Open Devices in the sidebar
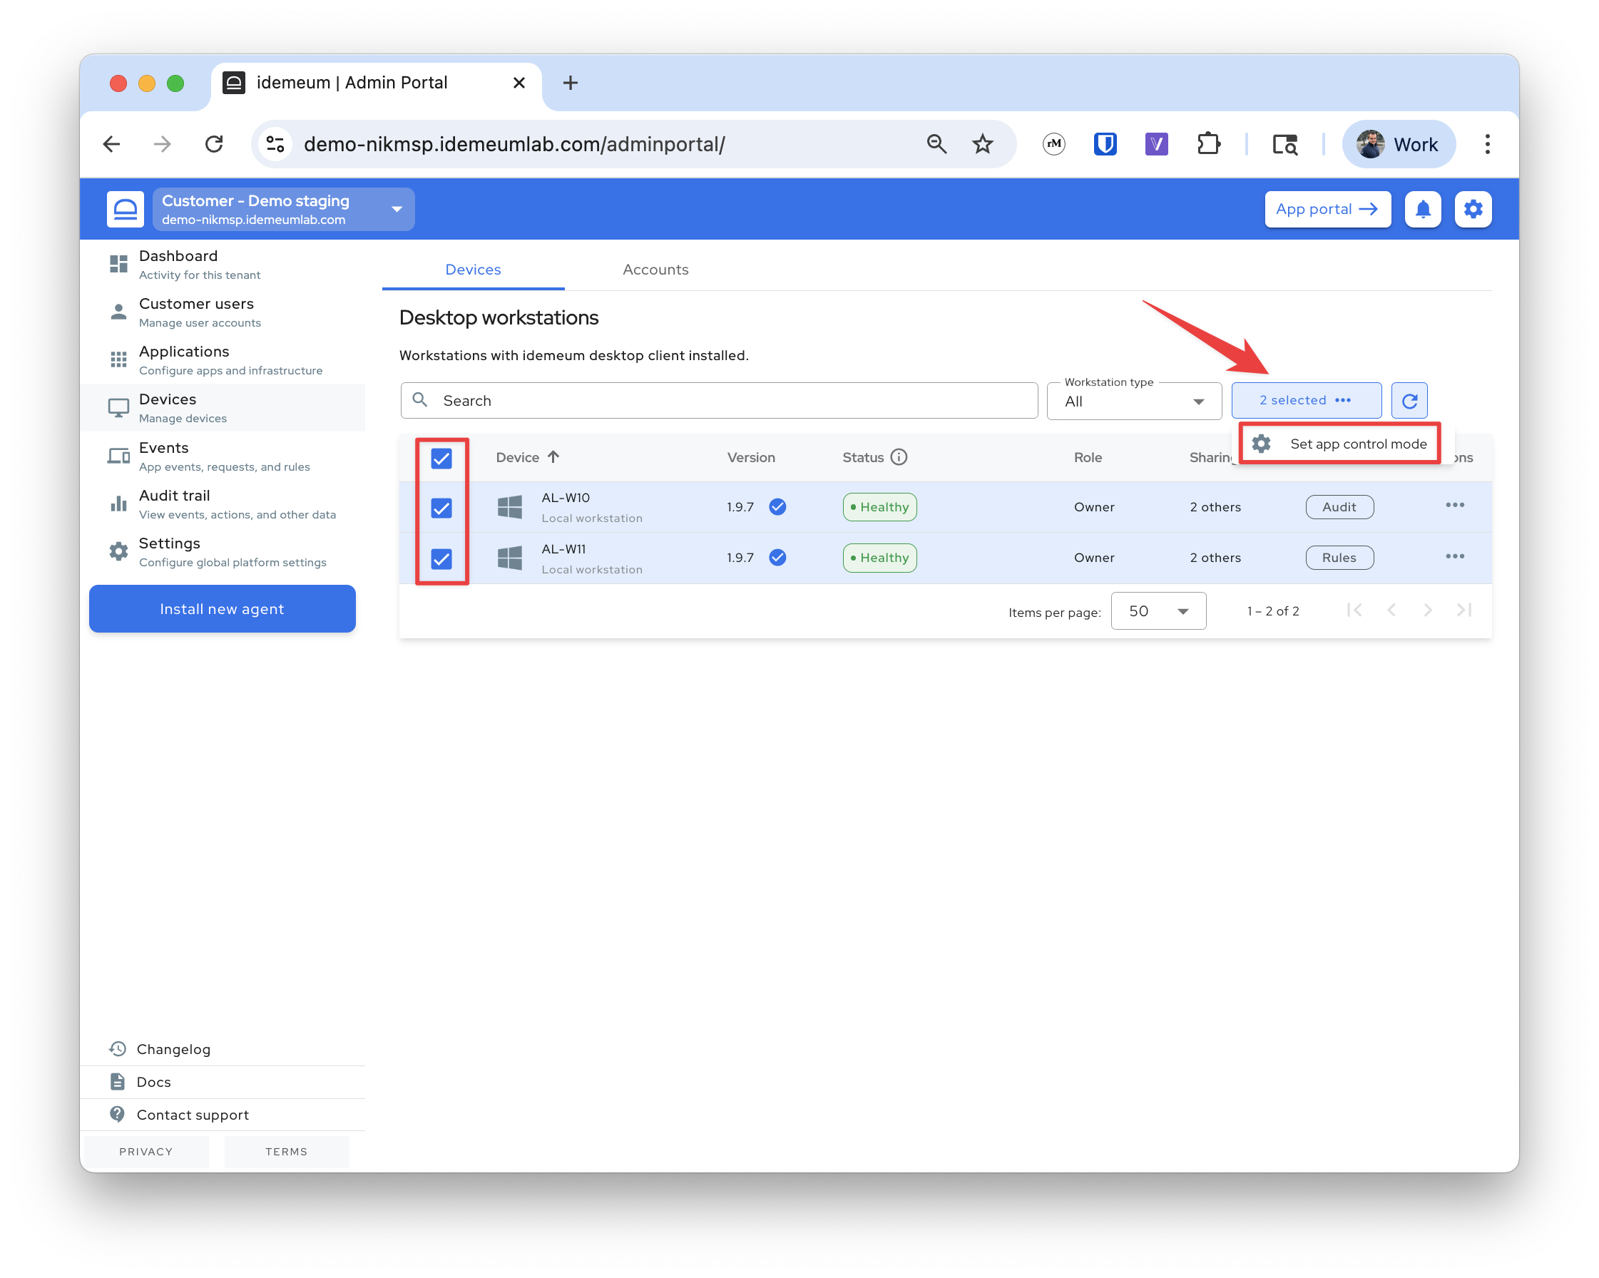 [x=223, y=408]
